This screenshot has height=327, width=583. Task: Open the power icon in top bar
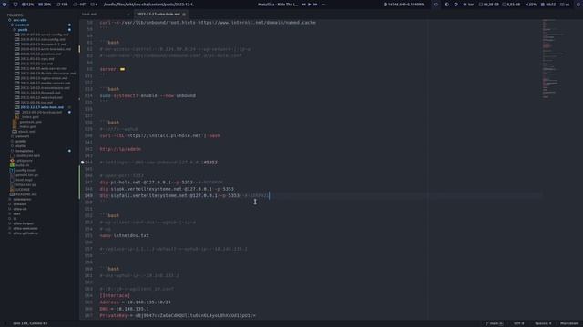tap(578, 5)
